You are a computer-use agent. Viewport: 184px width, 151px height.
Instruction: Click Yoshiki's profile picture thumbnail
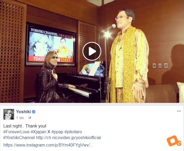click(9, 114)
